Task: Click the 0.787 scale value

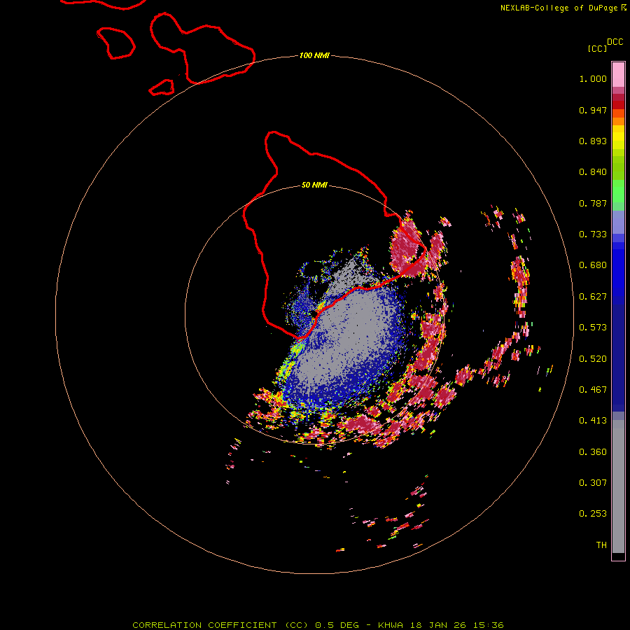Action: click(x=593, y=203)
